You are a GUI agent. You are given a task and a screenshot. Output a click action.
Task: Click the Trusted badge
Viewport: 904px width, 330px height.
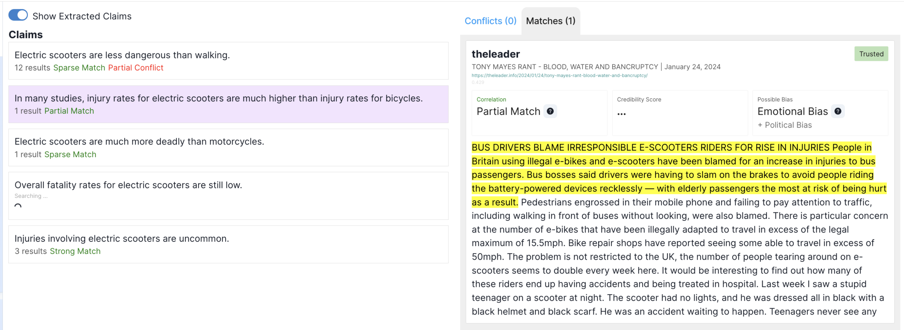pos(871,54)
